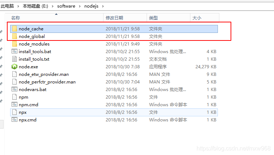Click 文本文档 type of install_tools.txt
This screenshot has width=274, height=155.
coord(158,59)
